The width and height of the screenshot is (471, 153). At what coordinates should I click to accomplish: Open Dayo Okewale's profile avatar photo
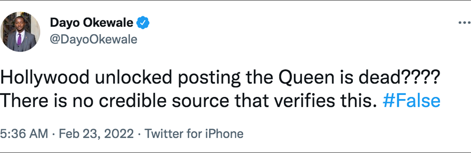click(20, 32)
